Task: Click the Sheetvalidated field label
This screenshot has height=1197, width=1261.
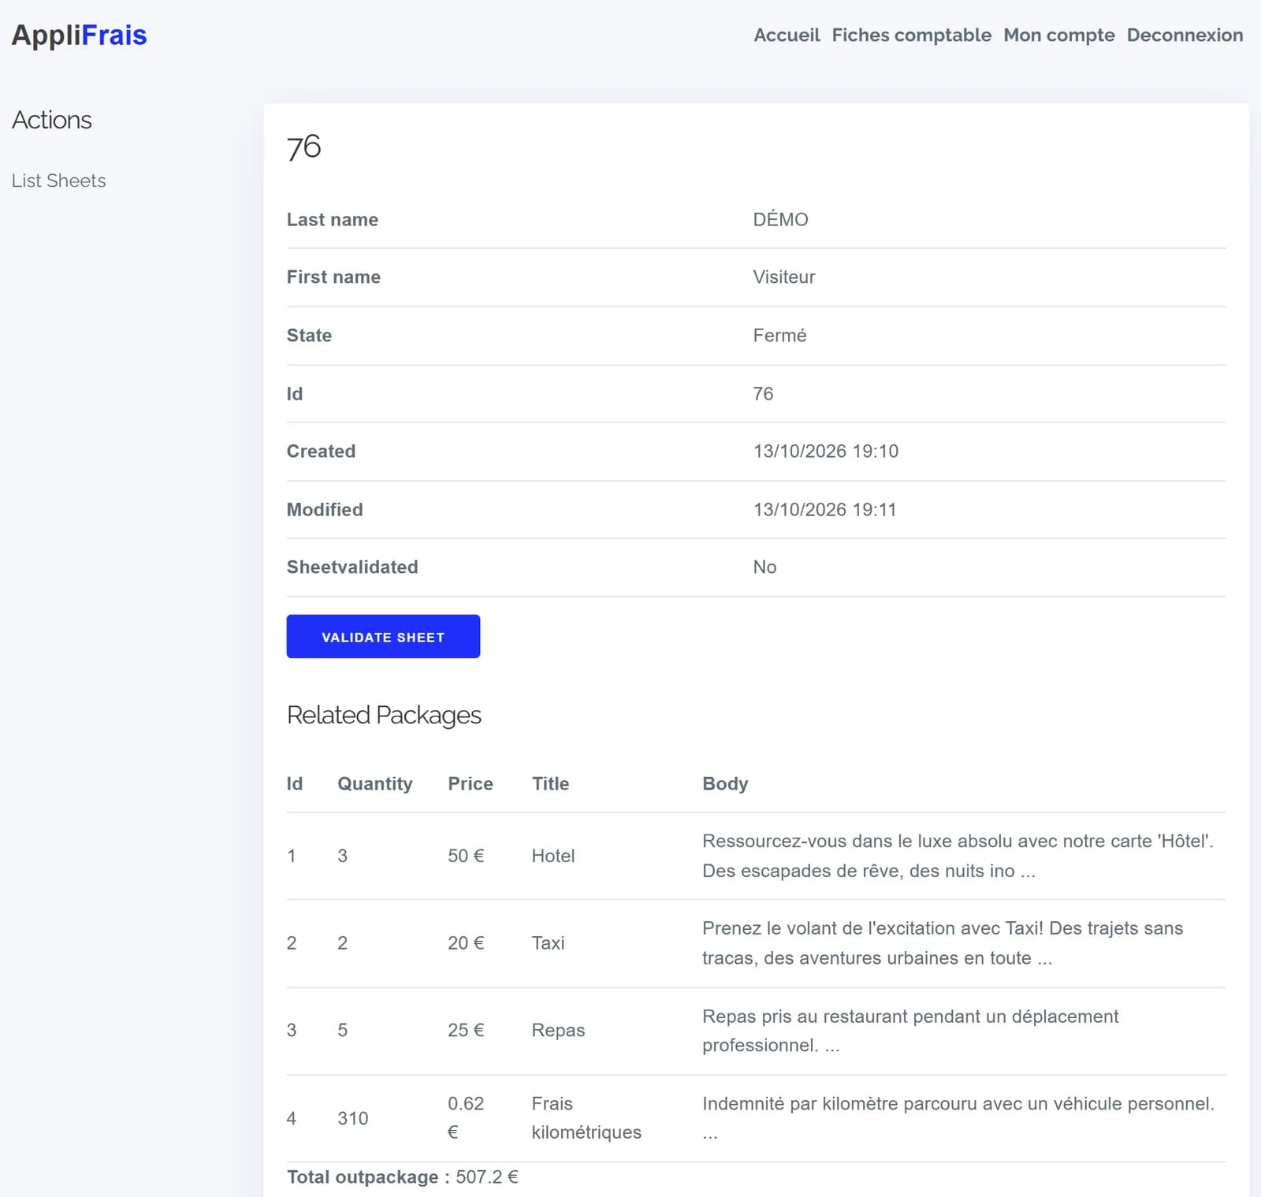Action: 352,567
